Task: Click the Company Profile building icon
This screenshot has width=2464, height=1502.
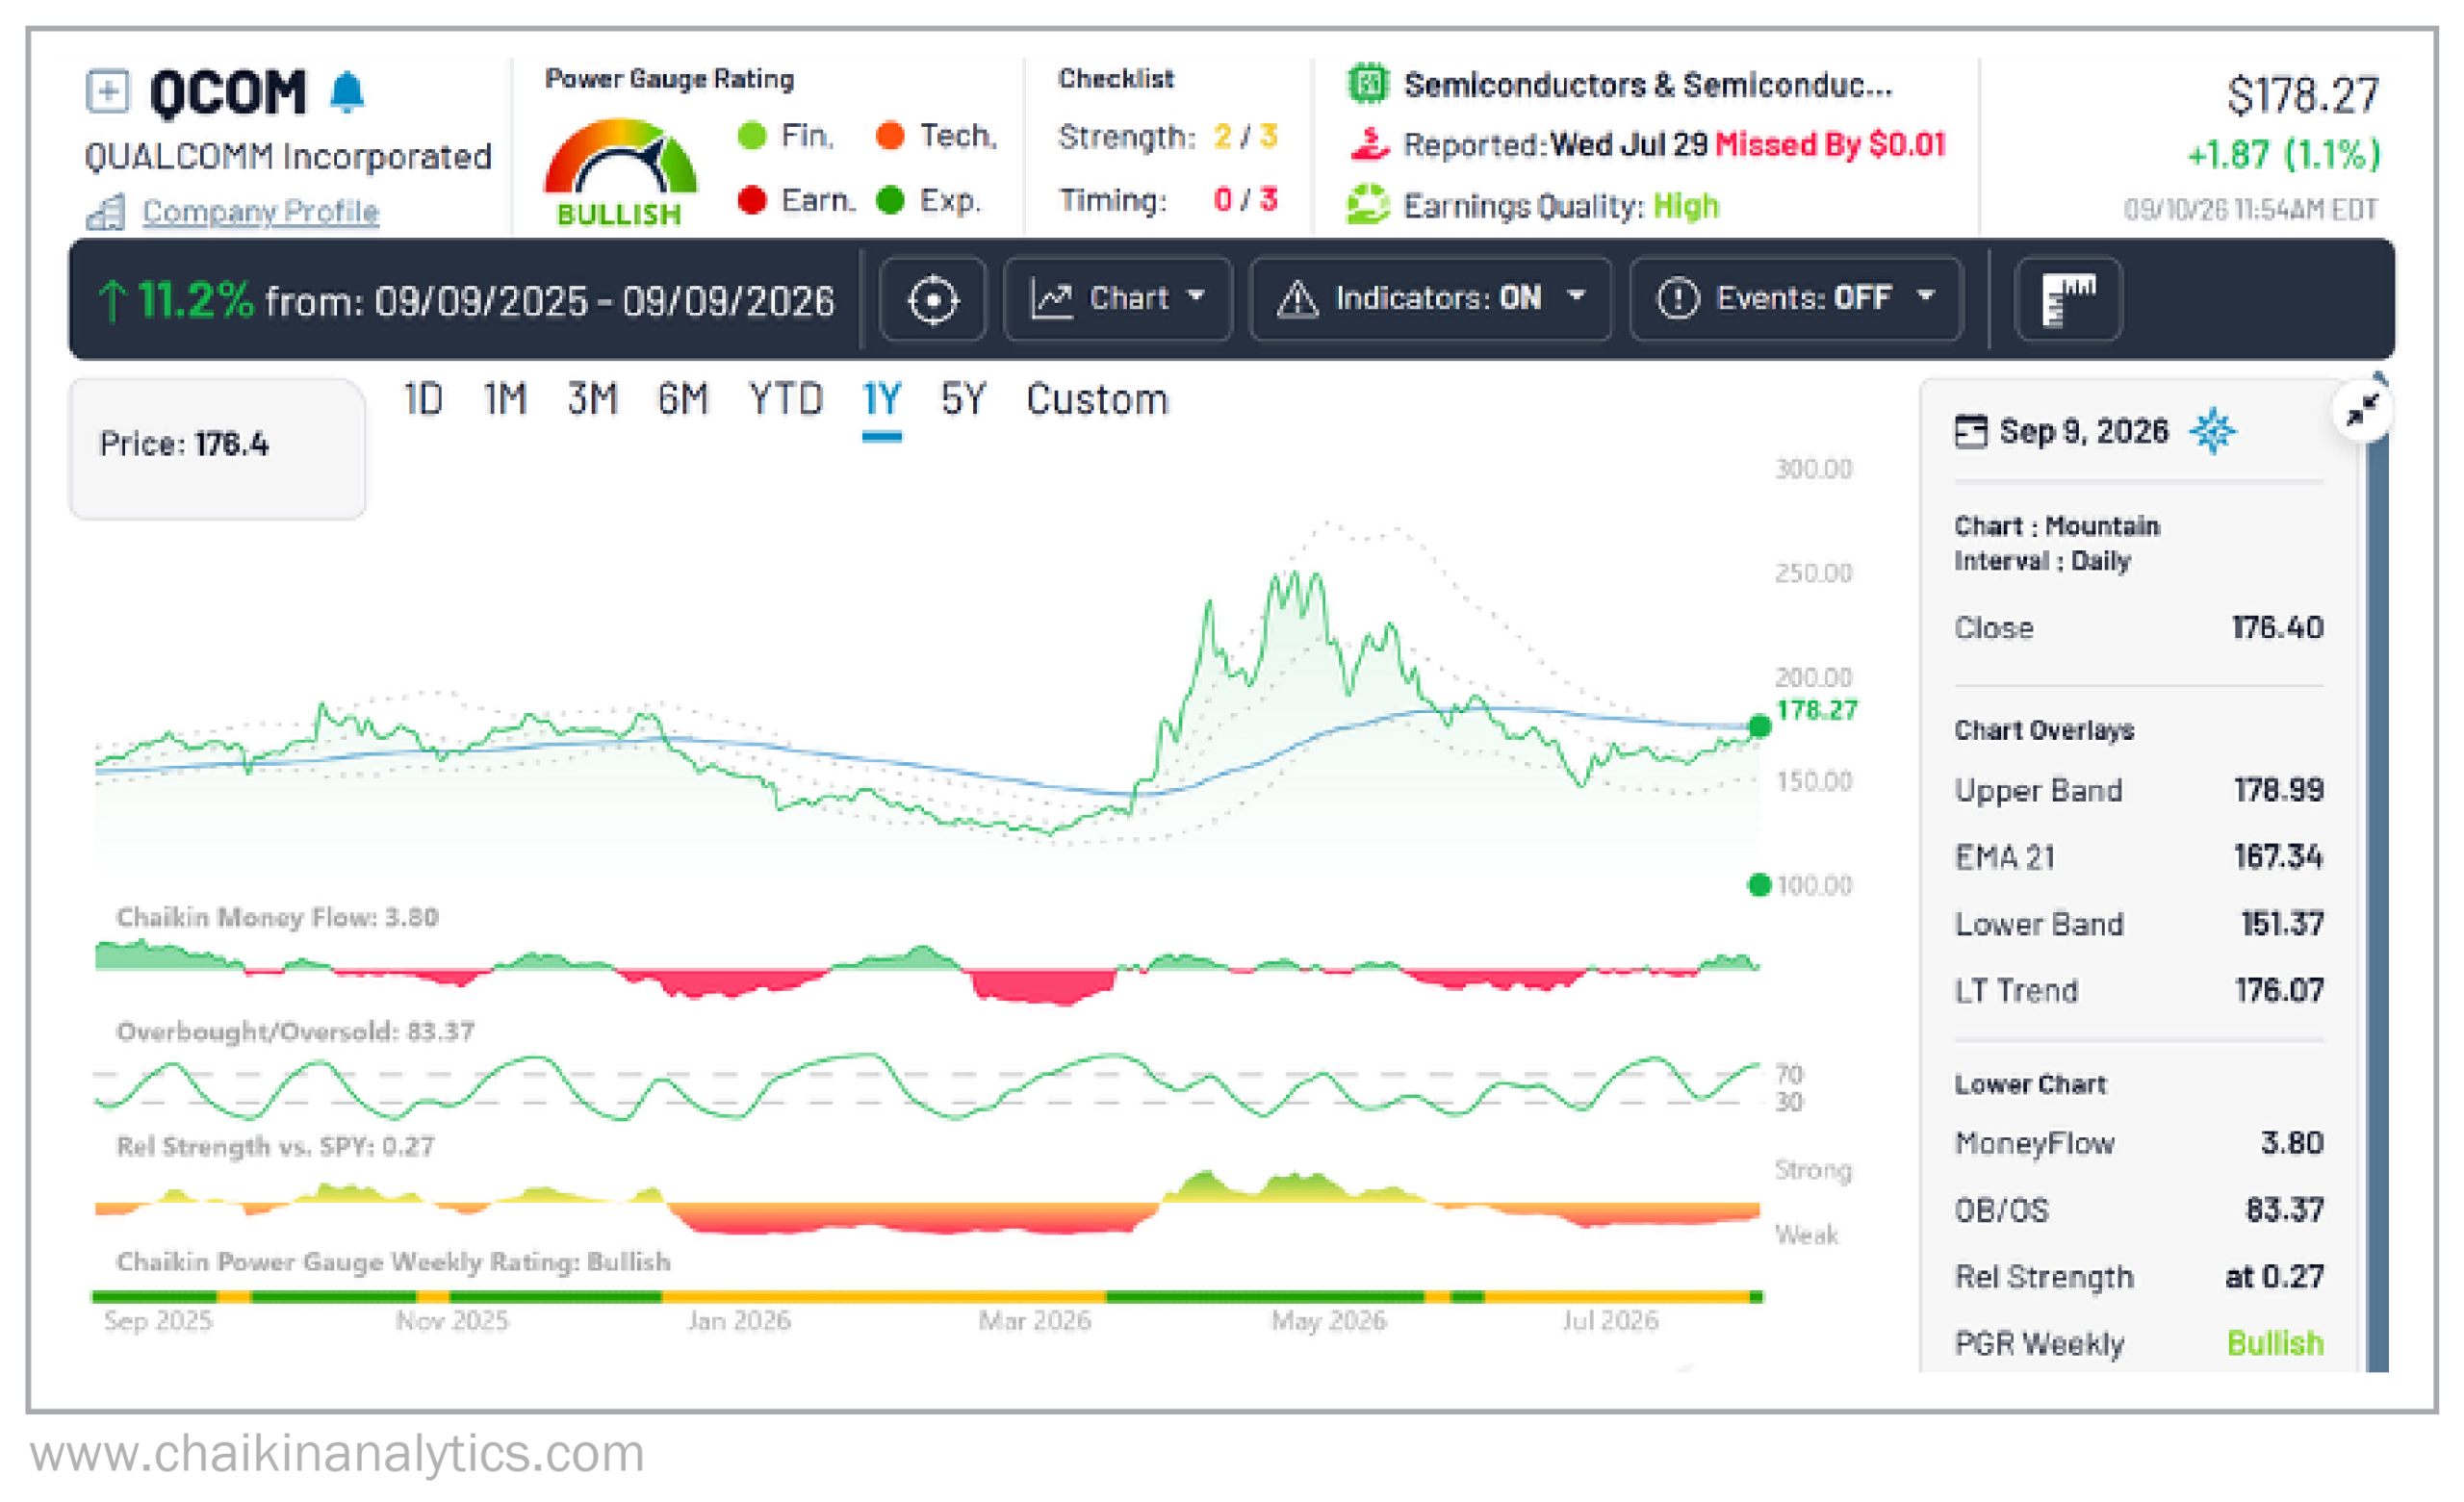Action: click(106, 212)
